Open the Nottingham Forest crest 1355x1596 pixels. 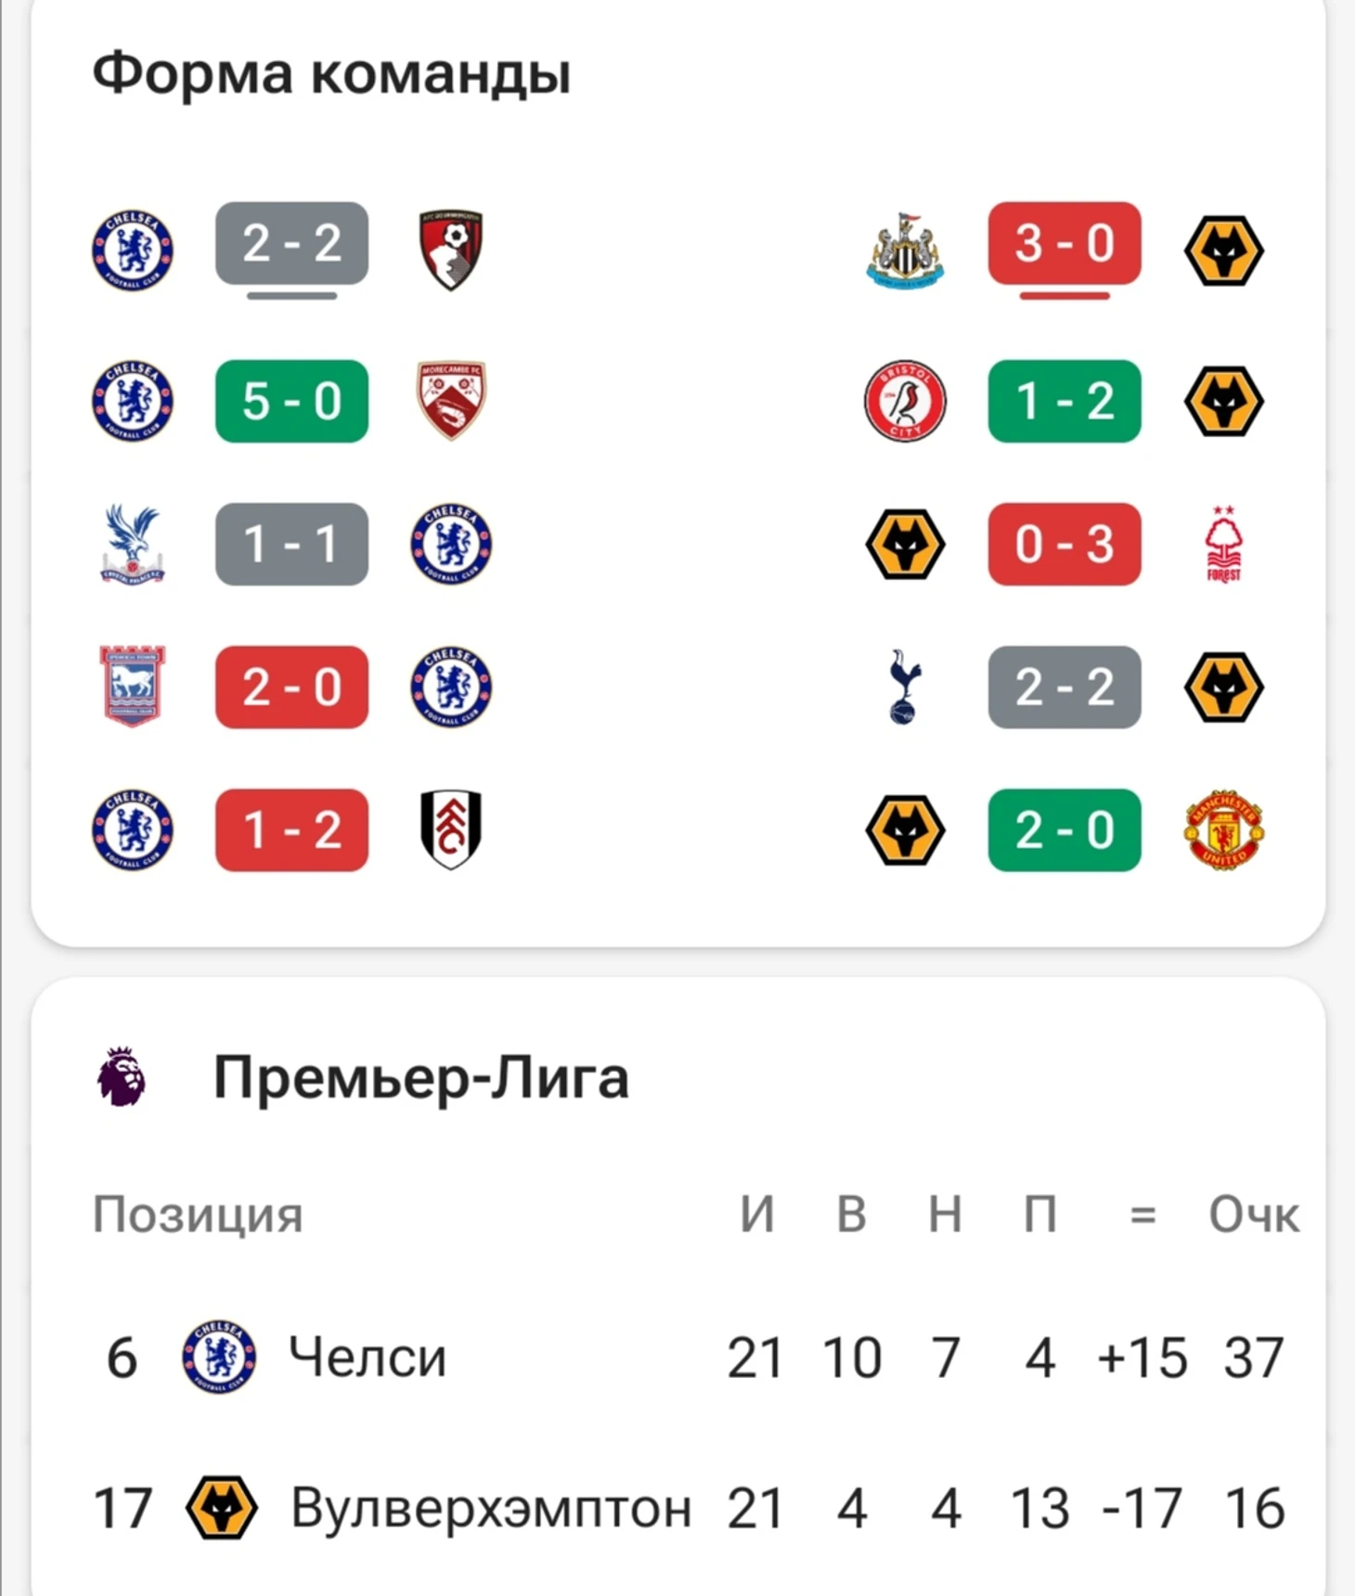tap(1224, 544)
